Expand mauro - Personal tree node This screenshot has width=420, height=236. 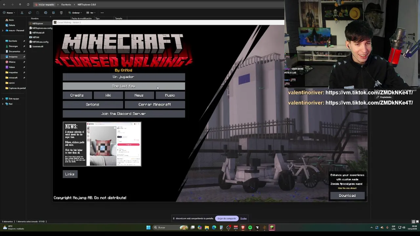pyautogui.click(x=3, y=30)
